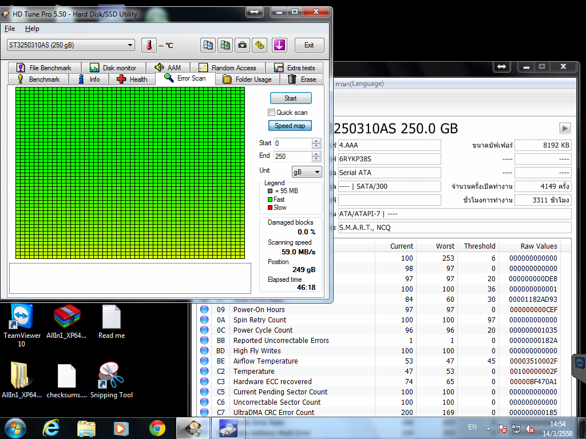This screenshot has width=586, height=439.
Task: Click the purple download arrow icon
Action: 279,45
